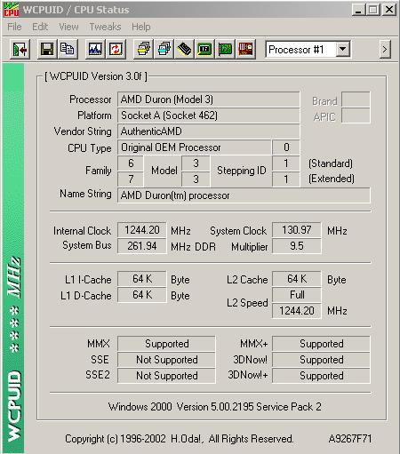400x454 pixels.
Task: Click the WCPUID Version 3.0f group label
Action: click(x=96, y=76)
